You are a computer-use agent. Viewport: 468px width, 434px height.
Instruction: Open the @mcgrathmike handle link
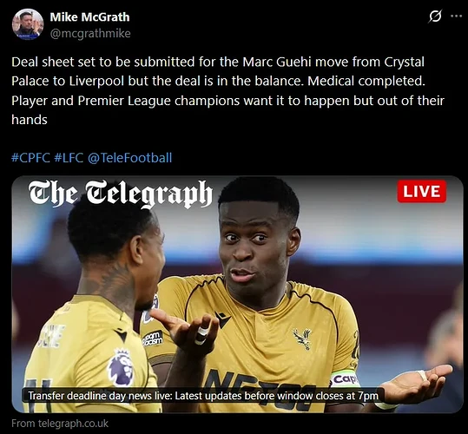click(90, 33)
